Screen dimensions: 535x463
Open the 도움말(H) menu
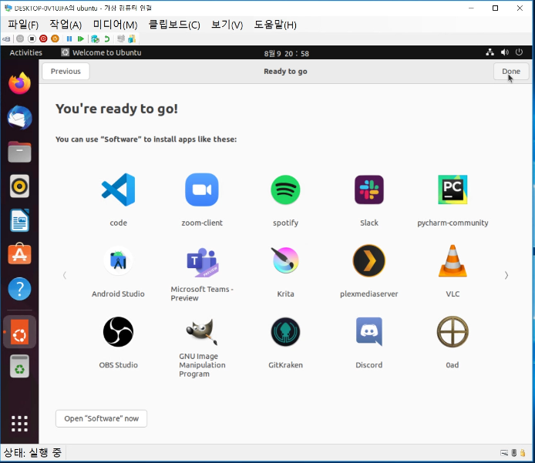(275, 25)
